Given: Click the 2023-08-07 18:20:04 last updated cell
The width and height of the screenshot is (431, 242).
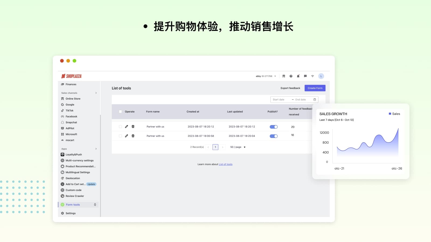Looking at the screenshot, I should coord(242,136).
